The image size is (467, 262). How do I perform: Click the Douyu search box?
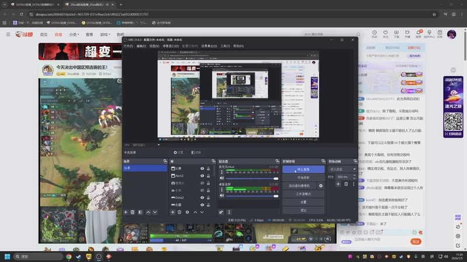click(x=332, y=34)
